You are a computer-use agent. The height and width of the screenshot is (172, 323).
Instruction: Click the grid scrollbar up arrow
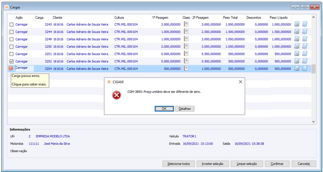pos(314,17)
